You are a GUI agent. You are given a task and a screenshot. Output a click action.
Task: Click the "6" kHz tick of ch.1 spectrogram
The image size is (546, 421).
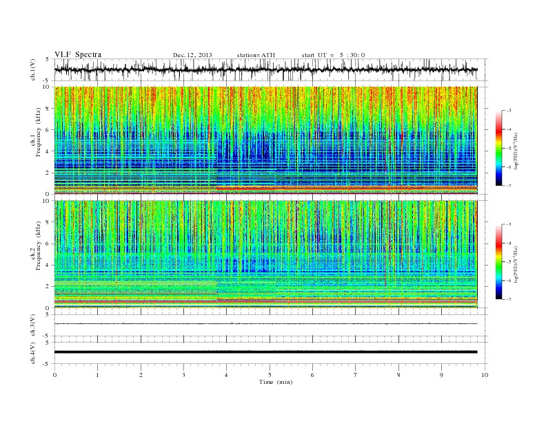[48, 130]
